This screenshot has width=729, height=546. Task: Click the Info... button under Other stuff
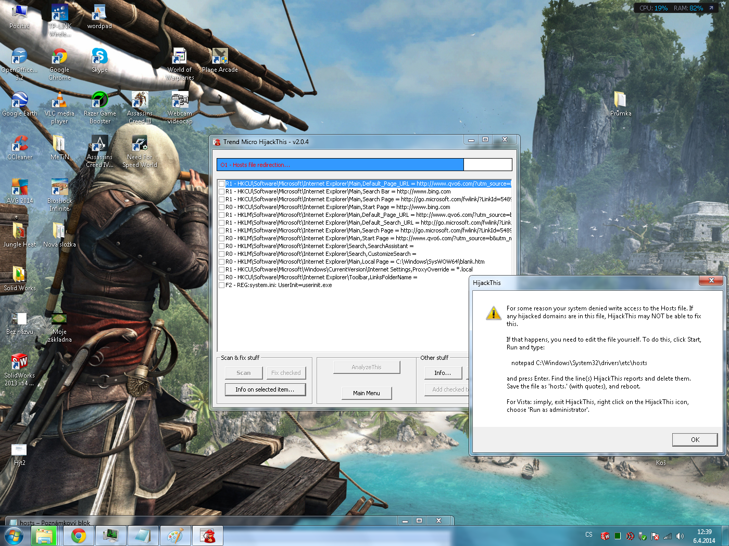(x=442, y=373)
